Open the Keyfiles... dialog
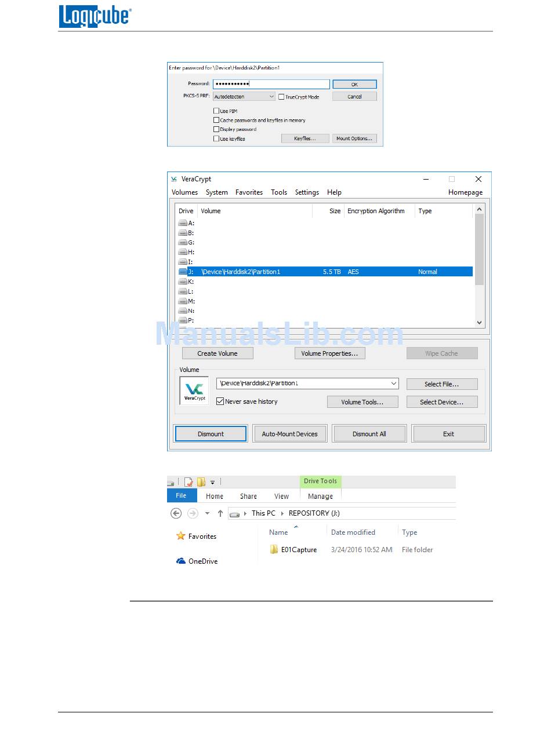This screenshot has width=551, height=730. 305,138
